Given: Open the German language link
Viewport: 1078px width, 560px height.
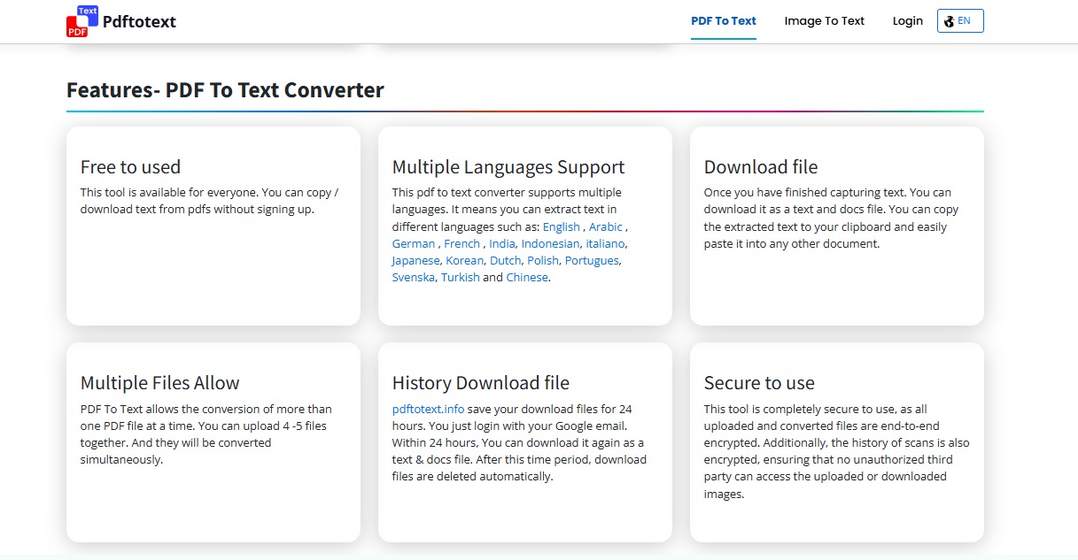Looking at the screenshot, I should click(x=414, y=244).
